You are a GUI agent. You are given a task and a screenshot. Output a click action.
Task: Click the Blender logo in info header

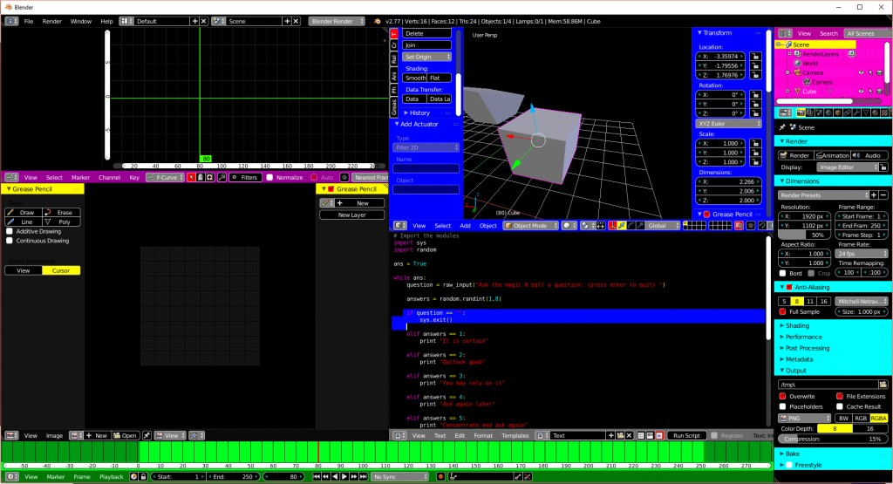pos(377,21)
